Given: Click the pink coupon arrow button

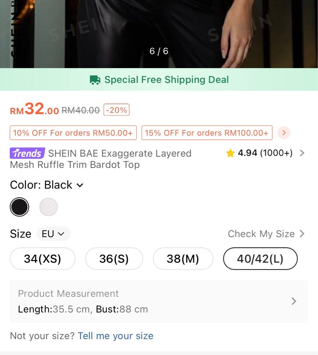Looking at the screenshot, I should (284, 133).
